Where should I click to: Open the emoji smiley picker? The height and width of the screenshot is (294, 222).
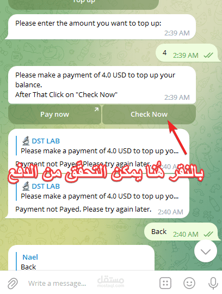pyautogui.click(x=189, y=283)
